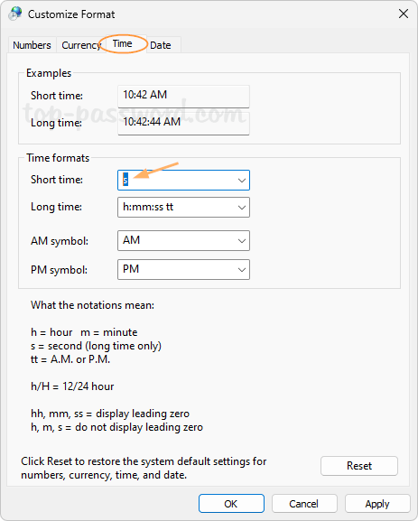Click the Long time format text h:mm:ss tt

tap(148, 207)
